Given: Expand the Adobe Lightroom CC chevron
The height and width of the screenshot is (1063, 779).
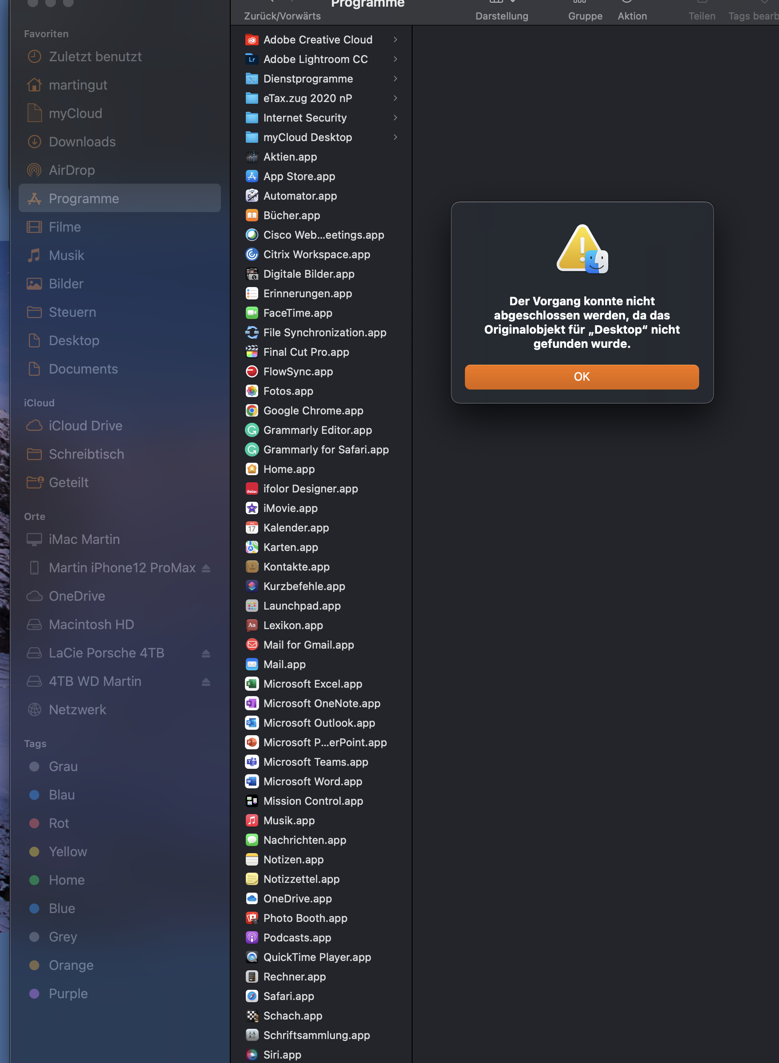Looking at the screenshot, I should pyautogui.click(x=395, y=59).
